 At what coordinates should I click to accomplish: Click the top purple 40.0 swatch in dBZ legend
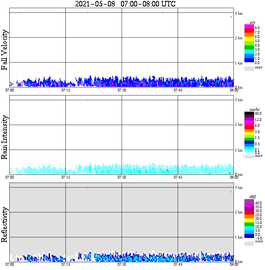[x=249, y=201]
